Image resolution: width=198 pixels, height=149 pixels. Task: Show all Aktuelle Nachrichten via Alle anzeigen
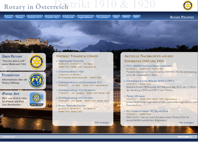click(186, 122)
